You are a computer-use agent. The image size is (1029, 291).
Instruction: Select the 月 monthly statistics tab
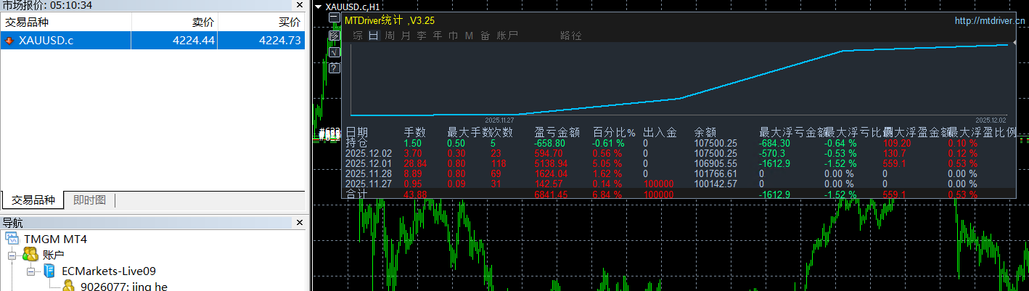pyautogui.click(x=406, y=36)
